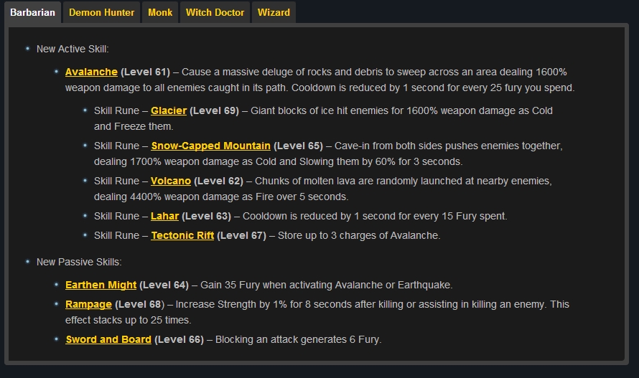The height and width of the screenshot is (378, 639).
Task: Click the New Active Skill heading text
Action: tap(73, 49)
